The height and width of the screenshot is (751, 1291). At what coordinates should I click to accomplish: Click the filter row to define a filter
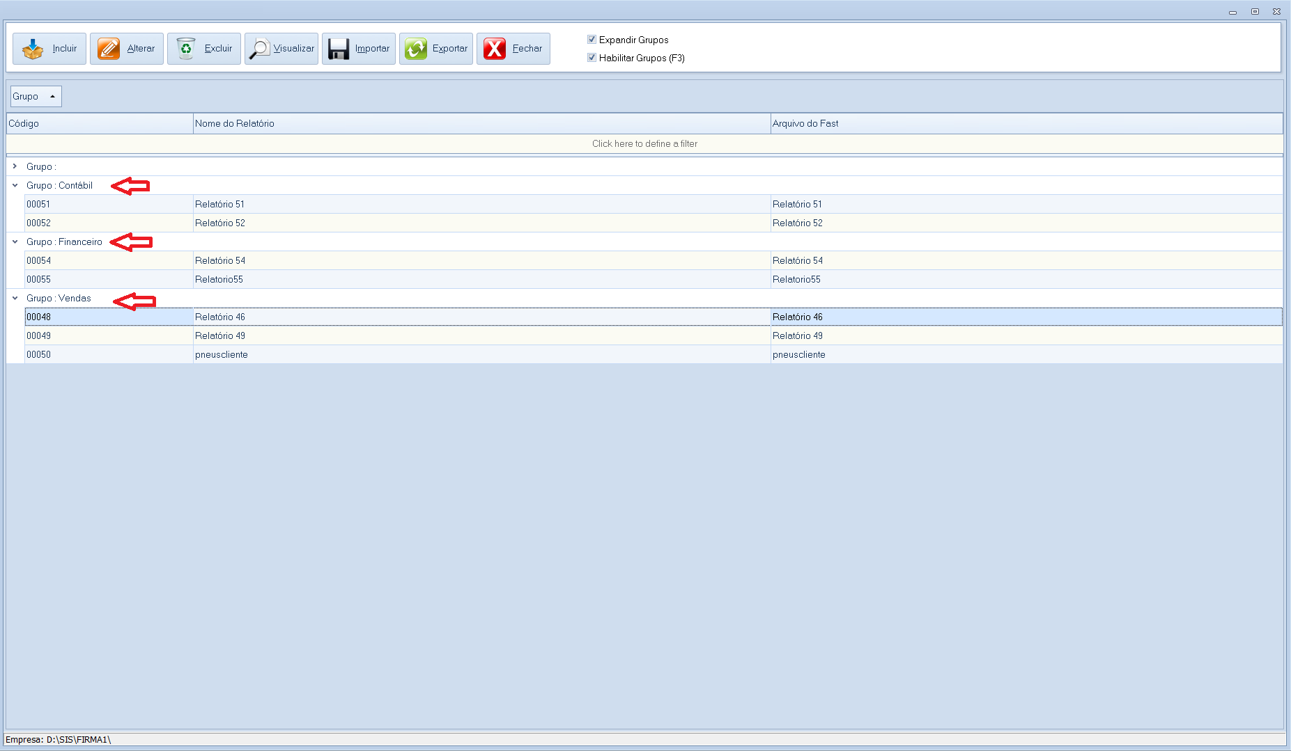pyautogui.click(x=644, y=143)
